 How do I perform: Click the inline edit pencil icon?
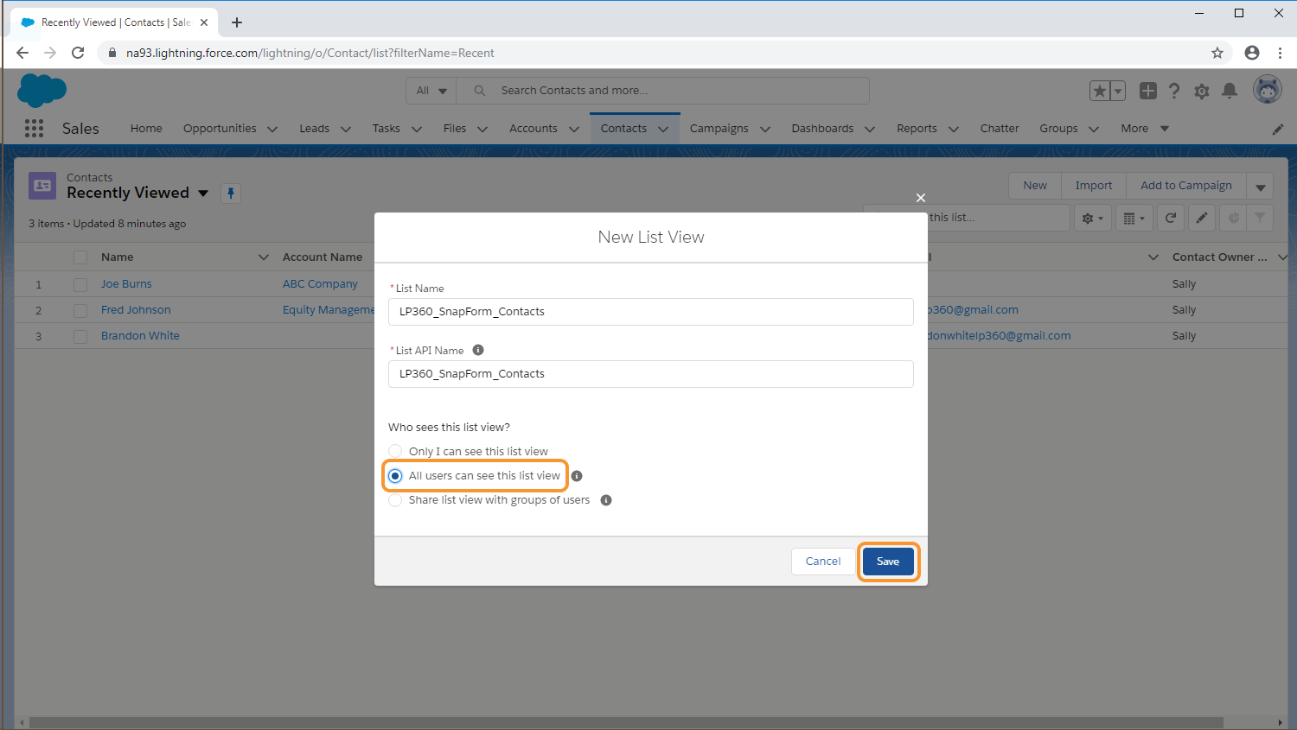[1202, 219]
